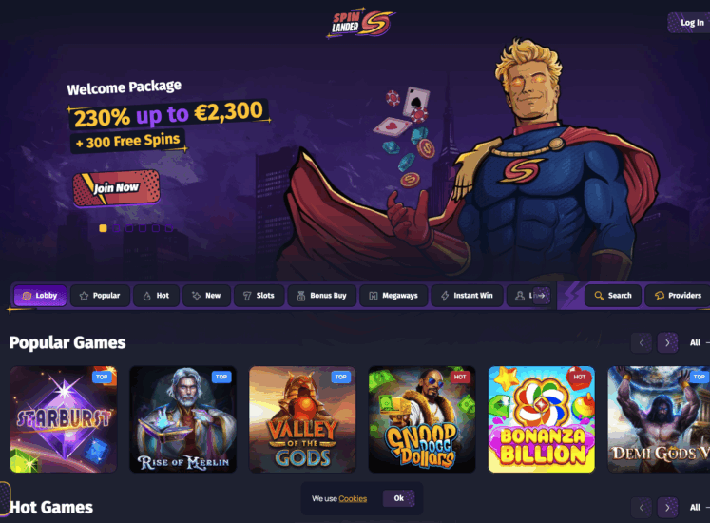Select the Megaways category
Screen dimensions: 710x523
tap(393, 296)
